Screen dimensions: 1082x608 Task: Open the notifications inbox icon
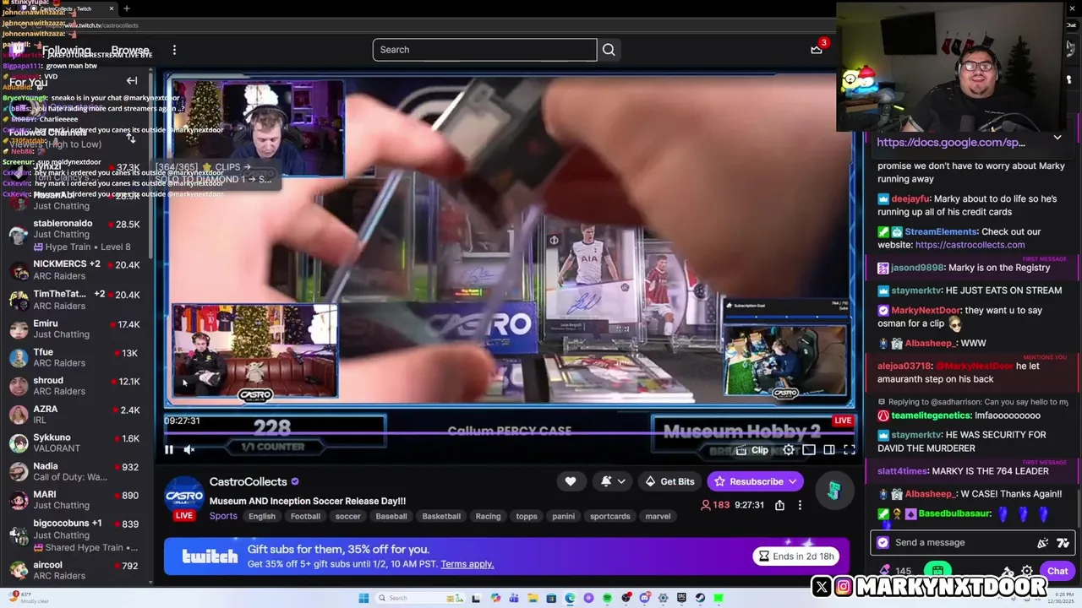[x=817, y=49]
